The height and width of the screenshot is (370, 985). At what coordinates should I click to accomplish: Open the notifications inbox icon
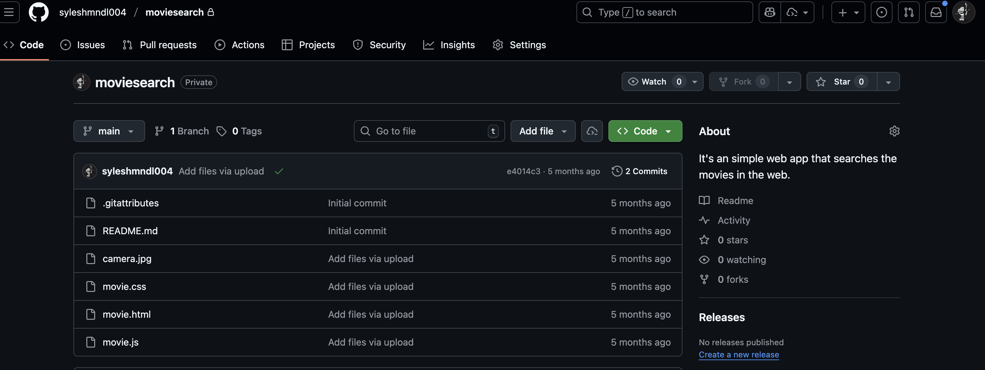936,12
